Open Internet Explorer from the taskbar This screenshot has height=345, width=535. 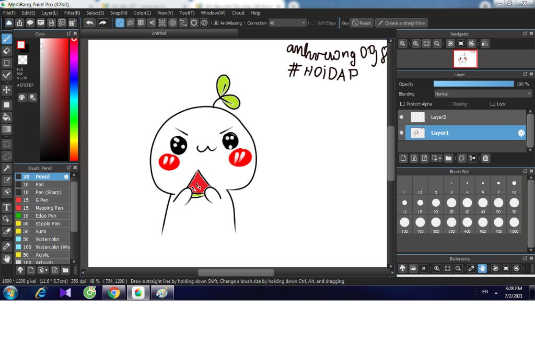pyautogui.click(x=41, y=292)
